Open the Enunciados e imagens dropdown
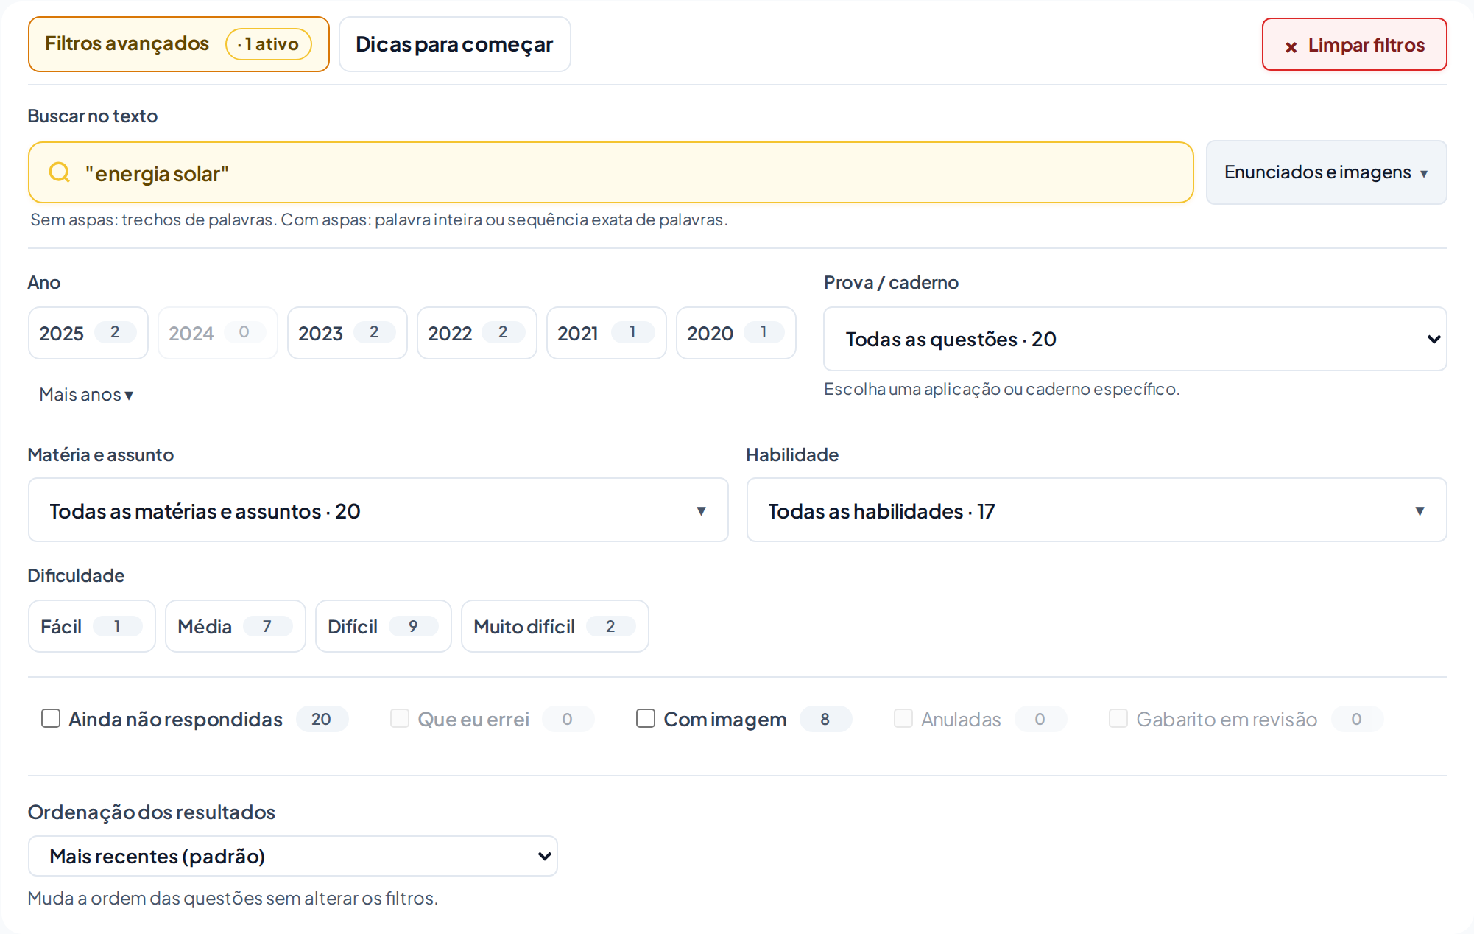This screenshot has height=934, width=1474. tap(1326, 172)
